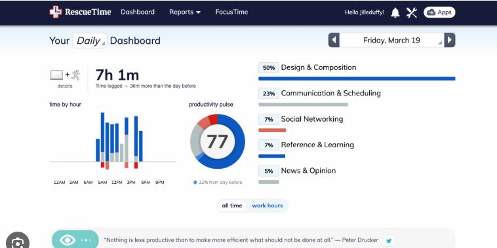Select the work hours filter
This screenshot has width=497, height=248.
coord(268,205)
